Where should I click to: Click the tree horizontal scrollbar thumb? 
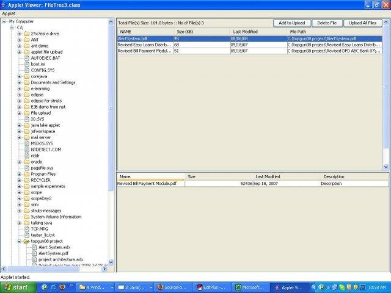click(x=43, y=269)
